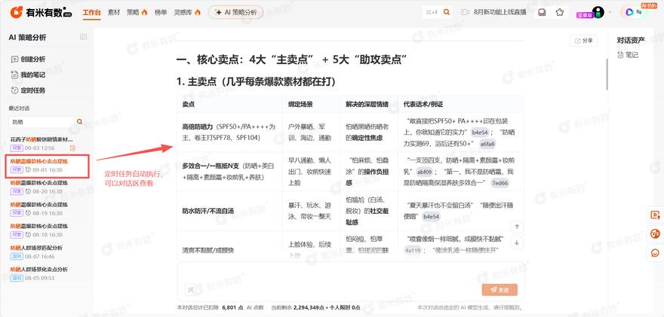
Task: Open the 8月新功能上线直播 link
Action: point(500,12)
